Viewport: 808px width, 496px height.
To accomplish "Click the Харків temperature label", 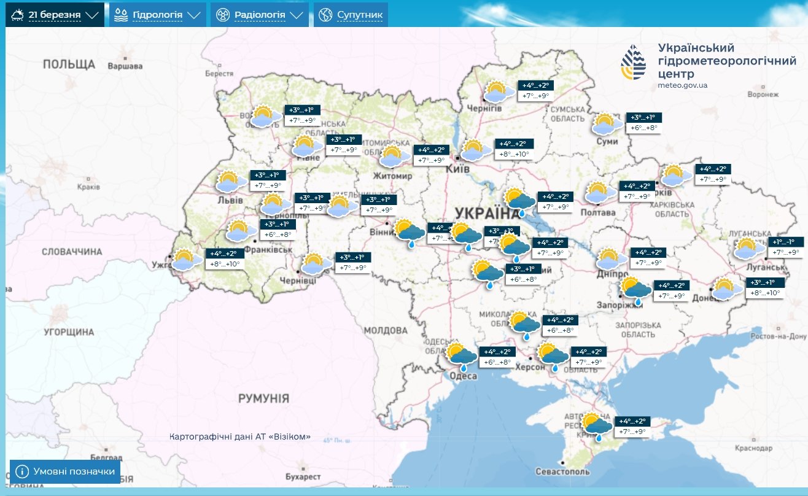I will 714,174.
